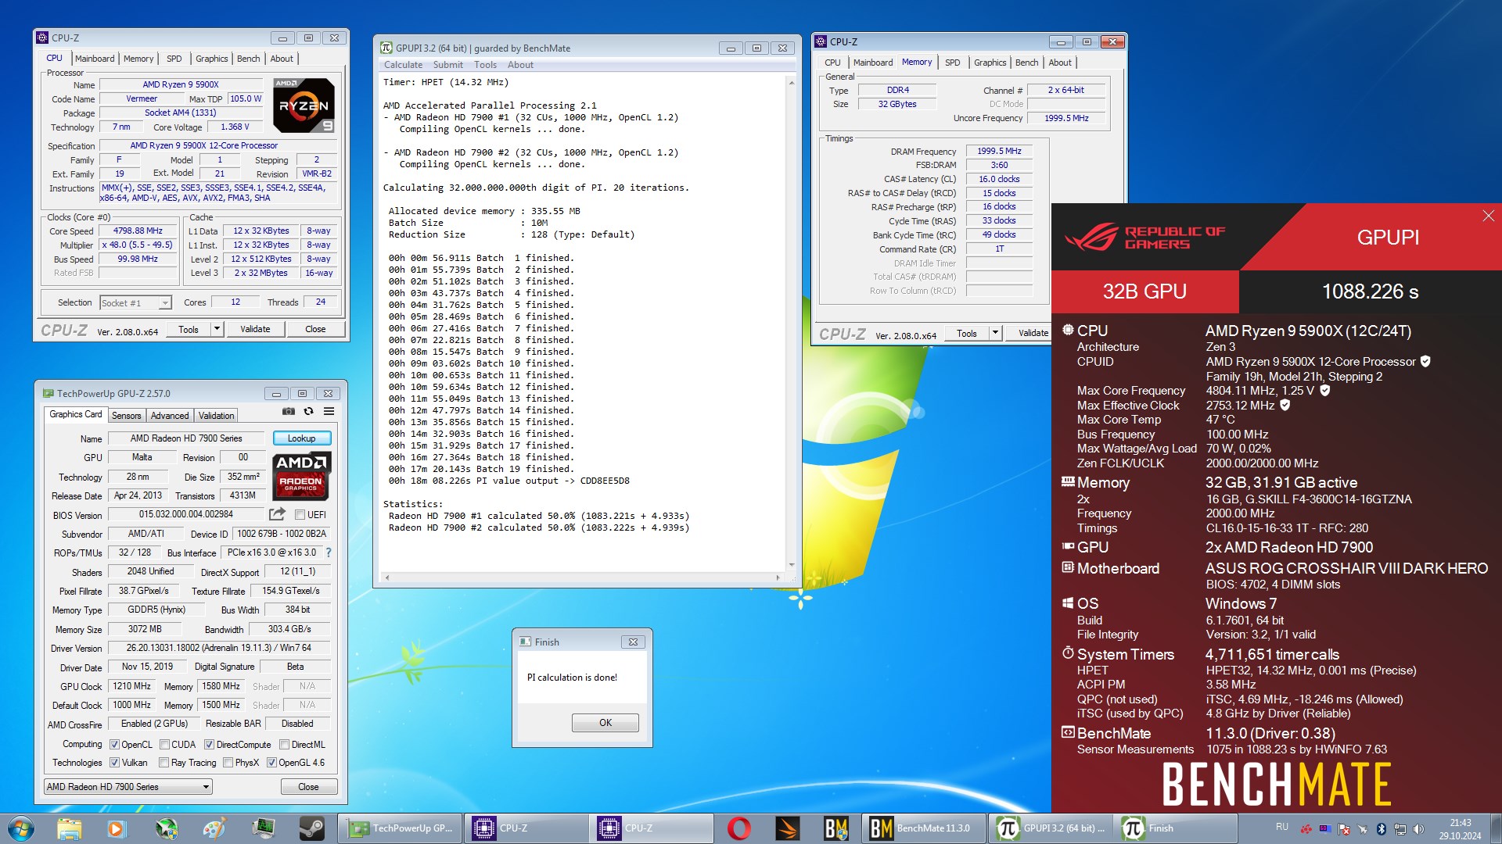Click the Lookup button in GPU-Z
Image resolution: width=1502 pixels, height=844 pixels.
point(301,438)
